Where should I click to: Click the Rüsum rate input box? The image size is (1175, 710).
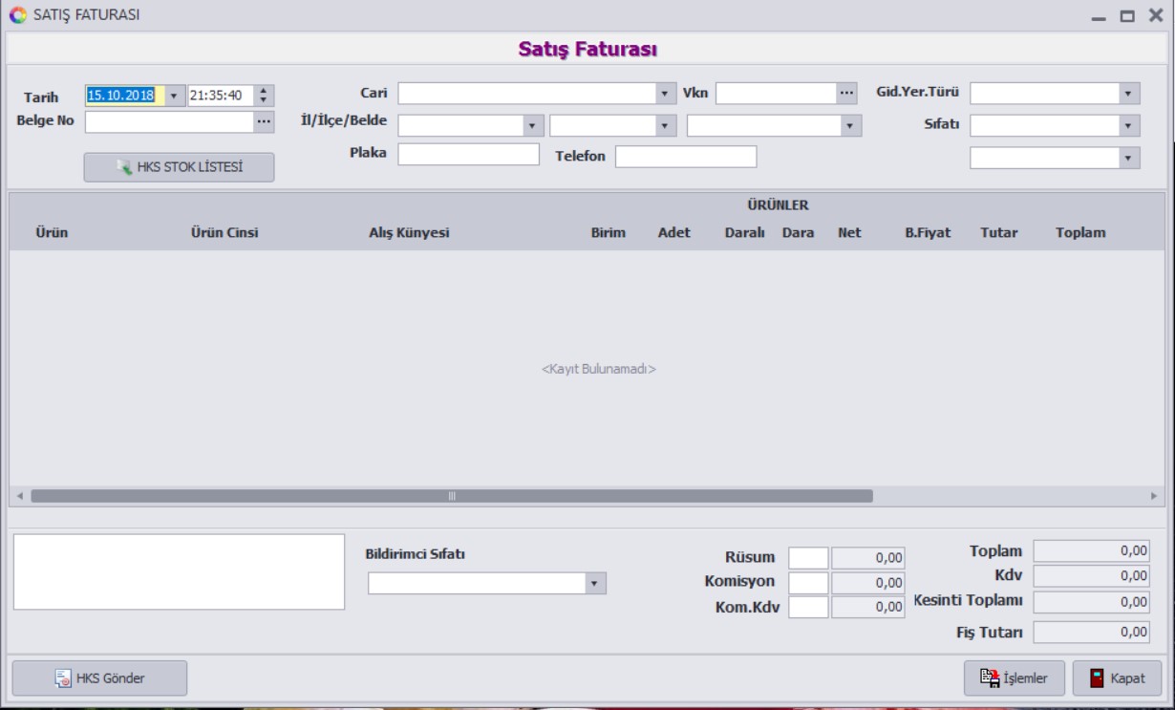tap(808, 558)
